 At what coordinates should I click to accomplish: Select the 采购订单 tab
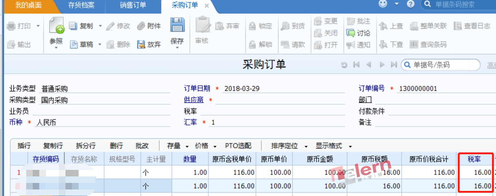pyautogui.click(x=185, y=5)
